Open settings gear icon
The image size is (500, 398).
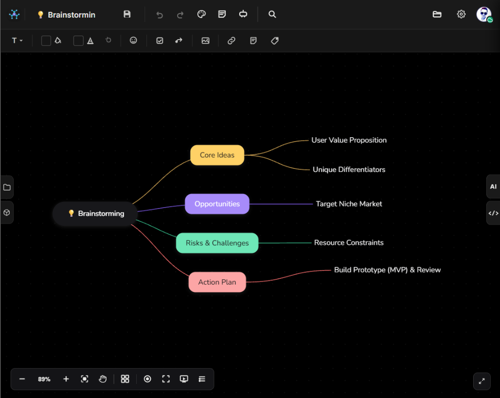(461, 14)
